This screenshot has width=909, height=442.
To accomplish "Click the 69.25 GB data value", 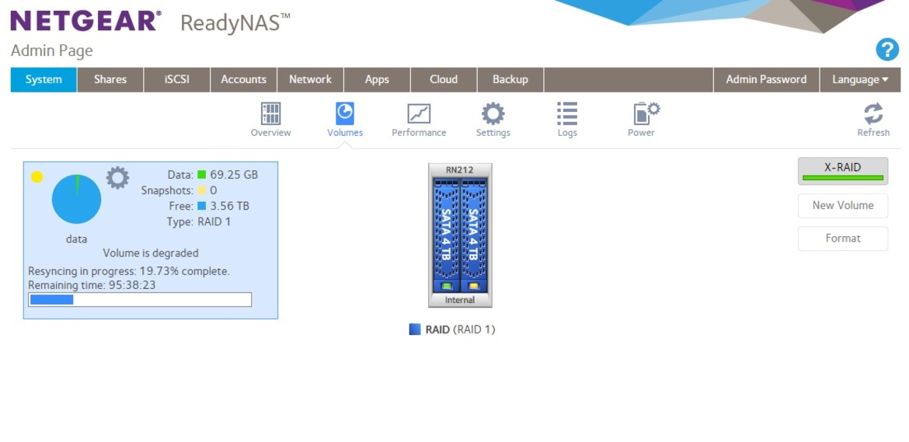I will point(234,174).
